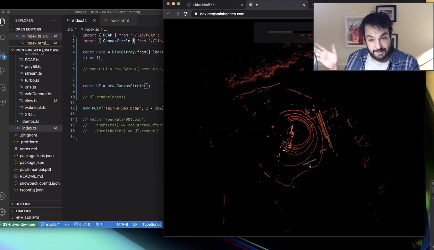Select index.ts src in Open Editors
Viewport: 434px width, 250px height.
36,36
